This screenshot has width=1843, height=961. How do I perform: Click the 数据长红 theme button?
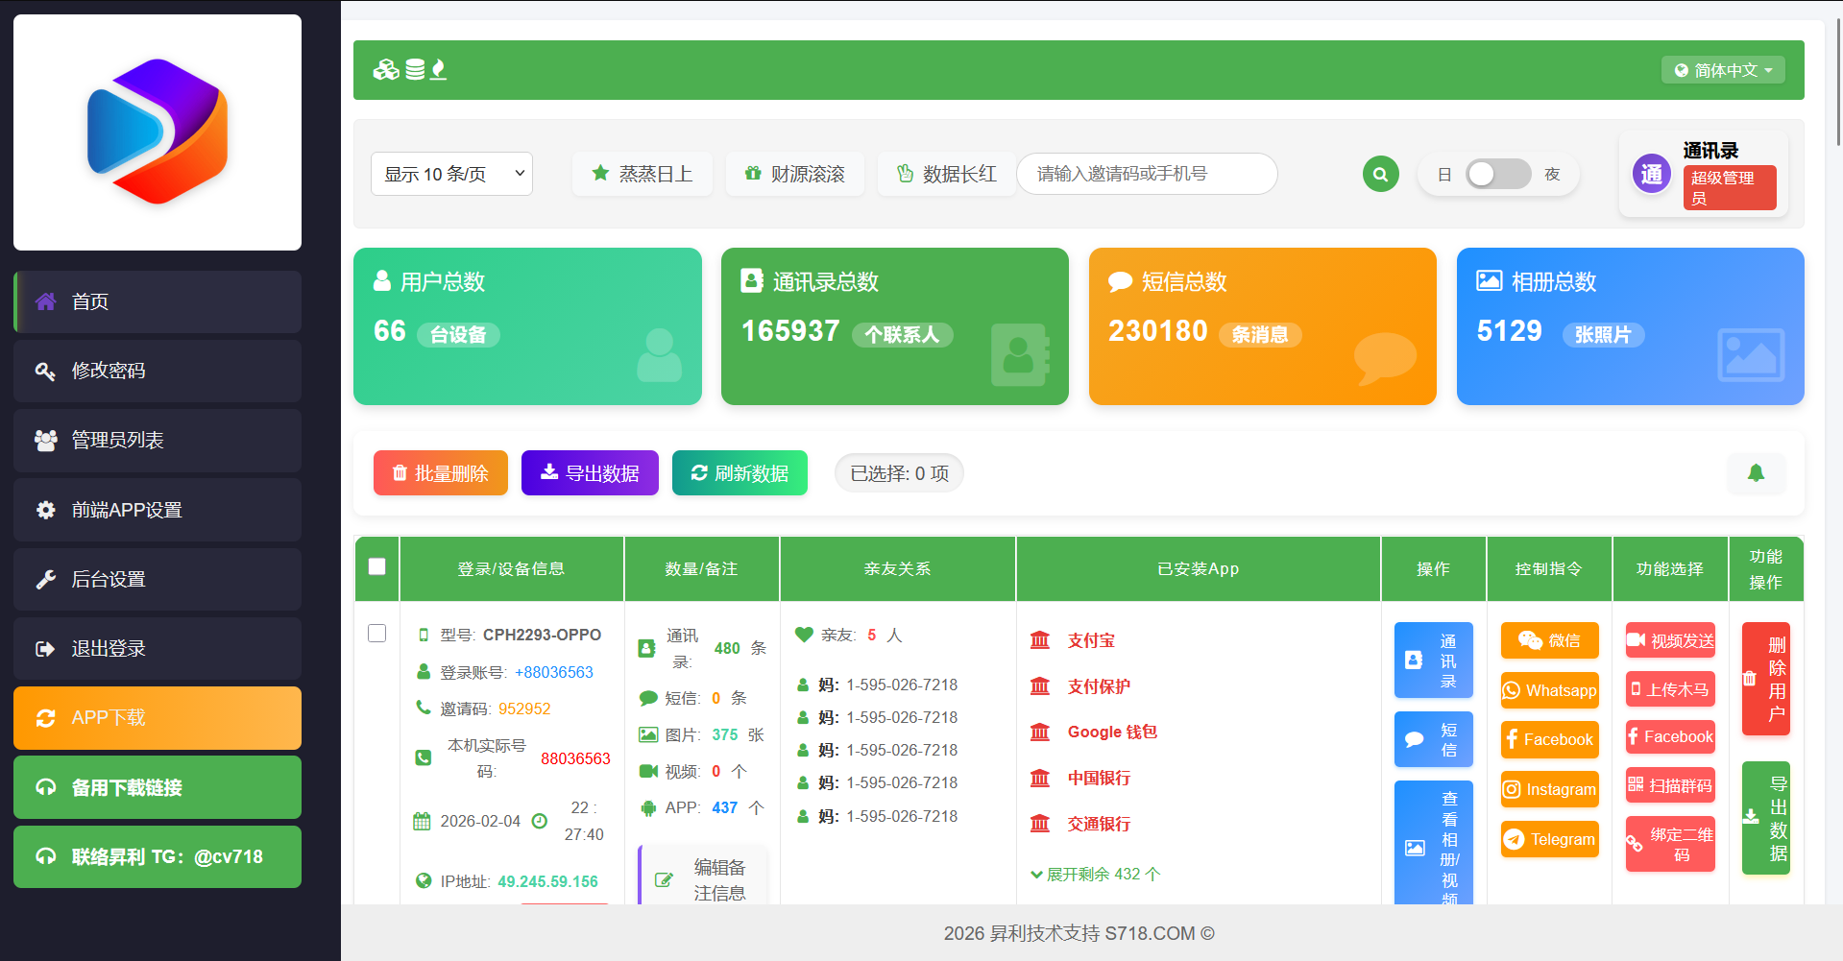click(x=946, y=174)
